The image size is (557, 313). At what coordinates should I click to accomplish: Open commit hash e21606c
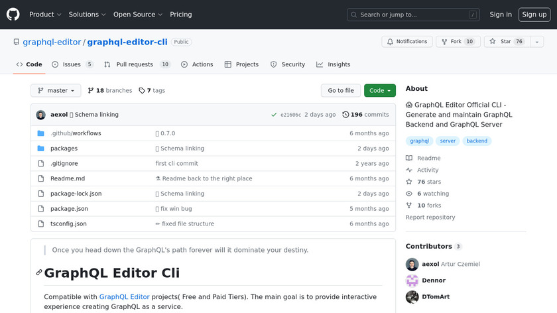tap(290, 115)
